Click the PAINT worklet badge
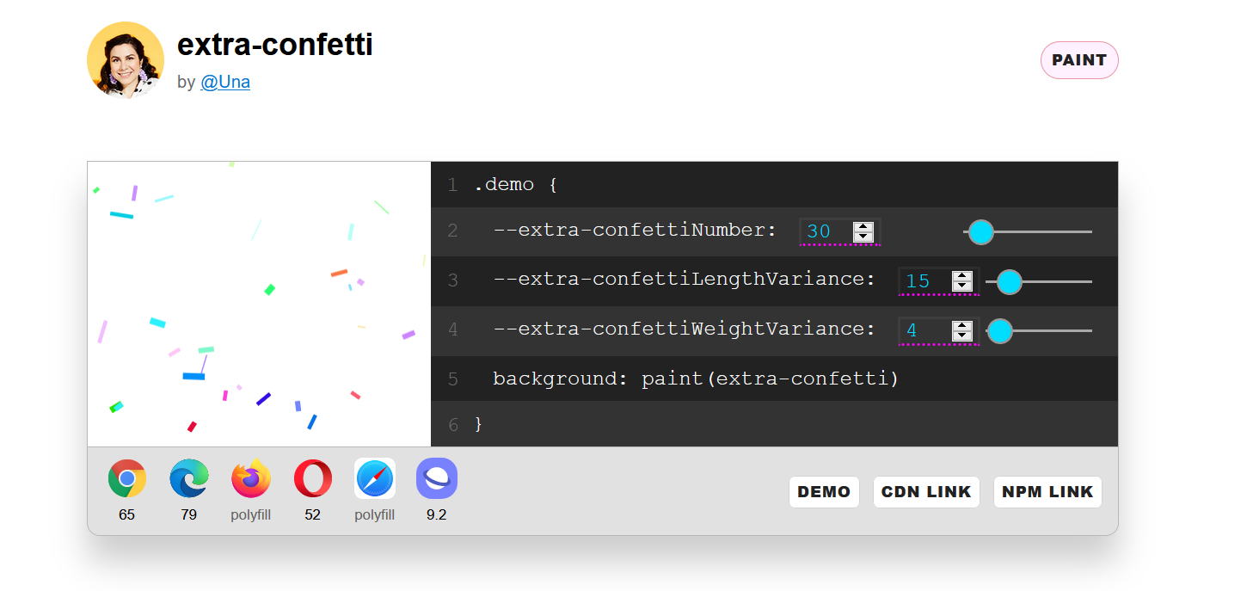1253x591 pixels. click(1079, 60)
